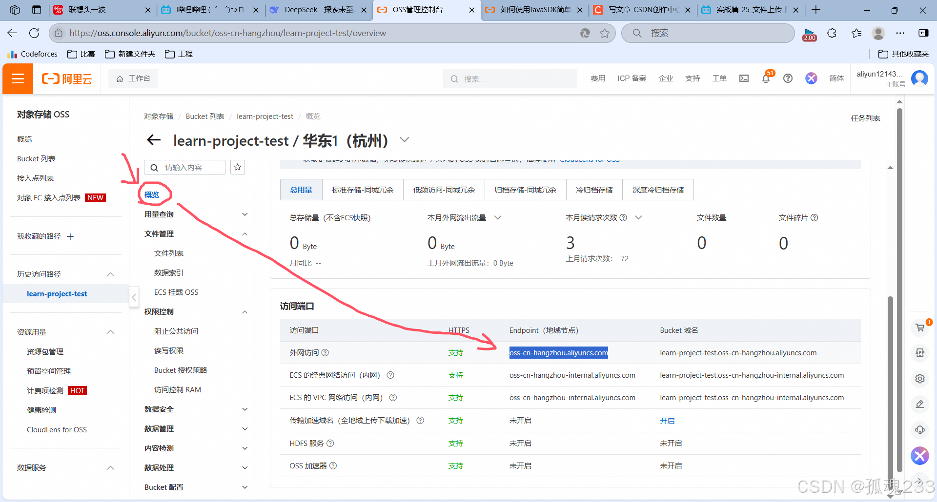Expand the 用量查询 menu section

tap(245, 214)
